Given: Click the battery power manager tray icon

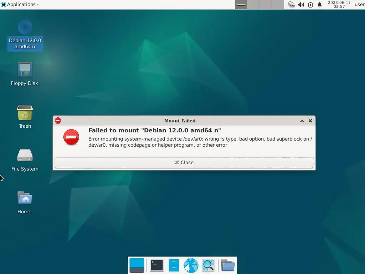Looking at the screenshot, I should click(310, 5).
